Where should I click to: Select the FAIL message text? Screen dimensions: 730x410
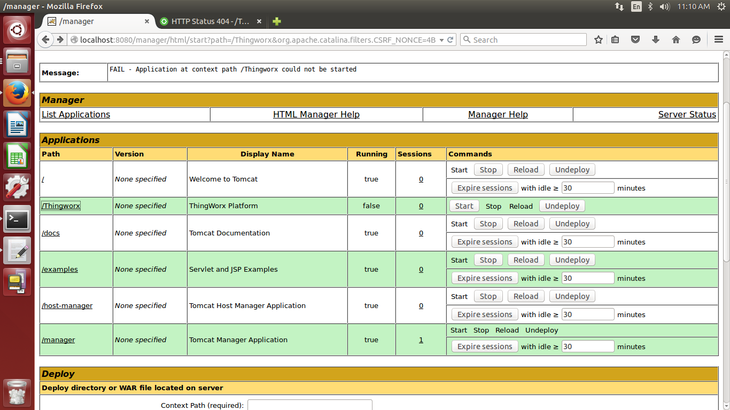click(232, 69)
